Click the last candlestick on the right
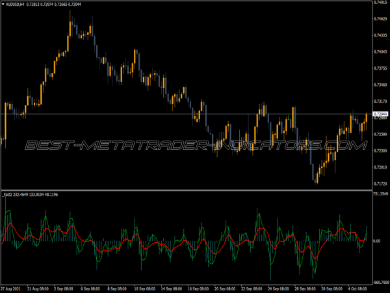 (x=366, y=119)
